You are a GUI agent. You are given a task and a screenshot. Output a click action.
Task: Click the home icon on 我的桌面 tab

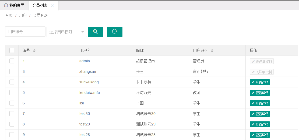coord(6,5)
